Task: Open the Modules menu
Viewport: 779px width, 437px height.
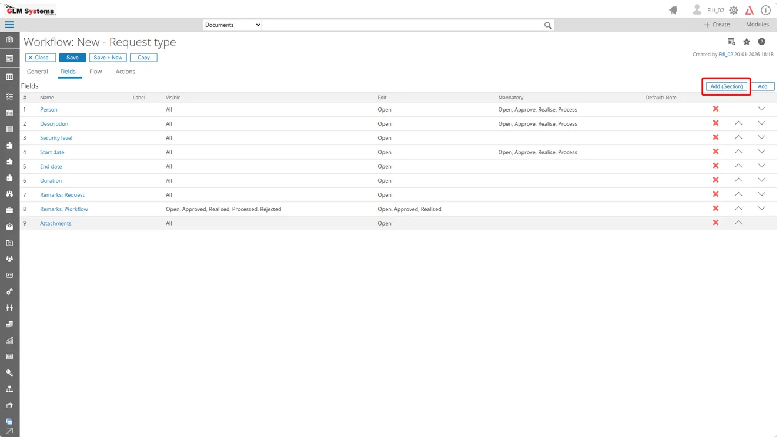Action: [x=757, y=25]
